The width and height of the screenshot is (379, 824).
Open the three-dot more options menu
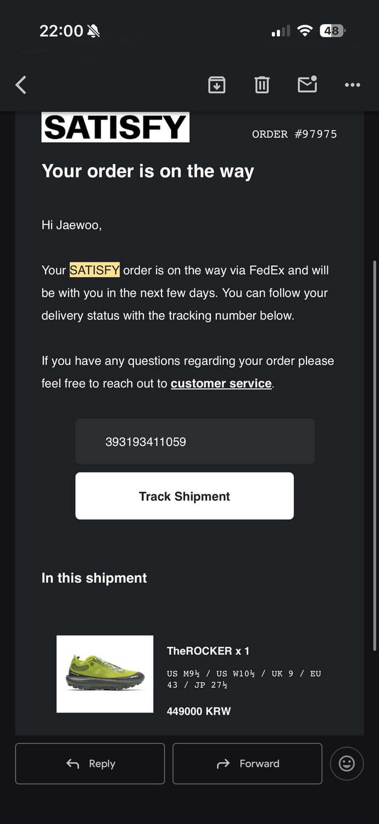352,85
